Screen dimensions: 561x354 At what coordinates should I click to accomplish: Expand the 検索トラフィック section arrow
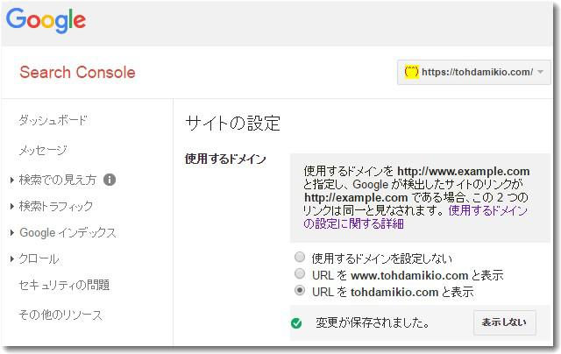pos(11,206)
